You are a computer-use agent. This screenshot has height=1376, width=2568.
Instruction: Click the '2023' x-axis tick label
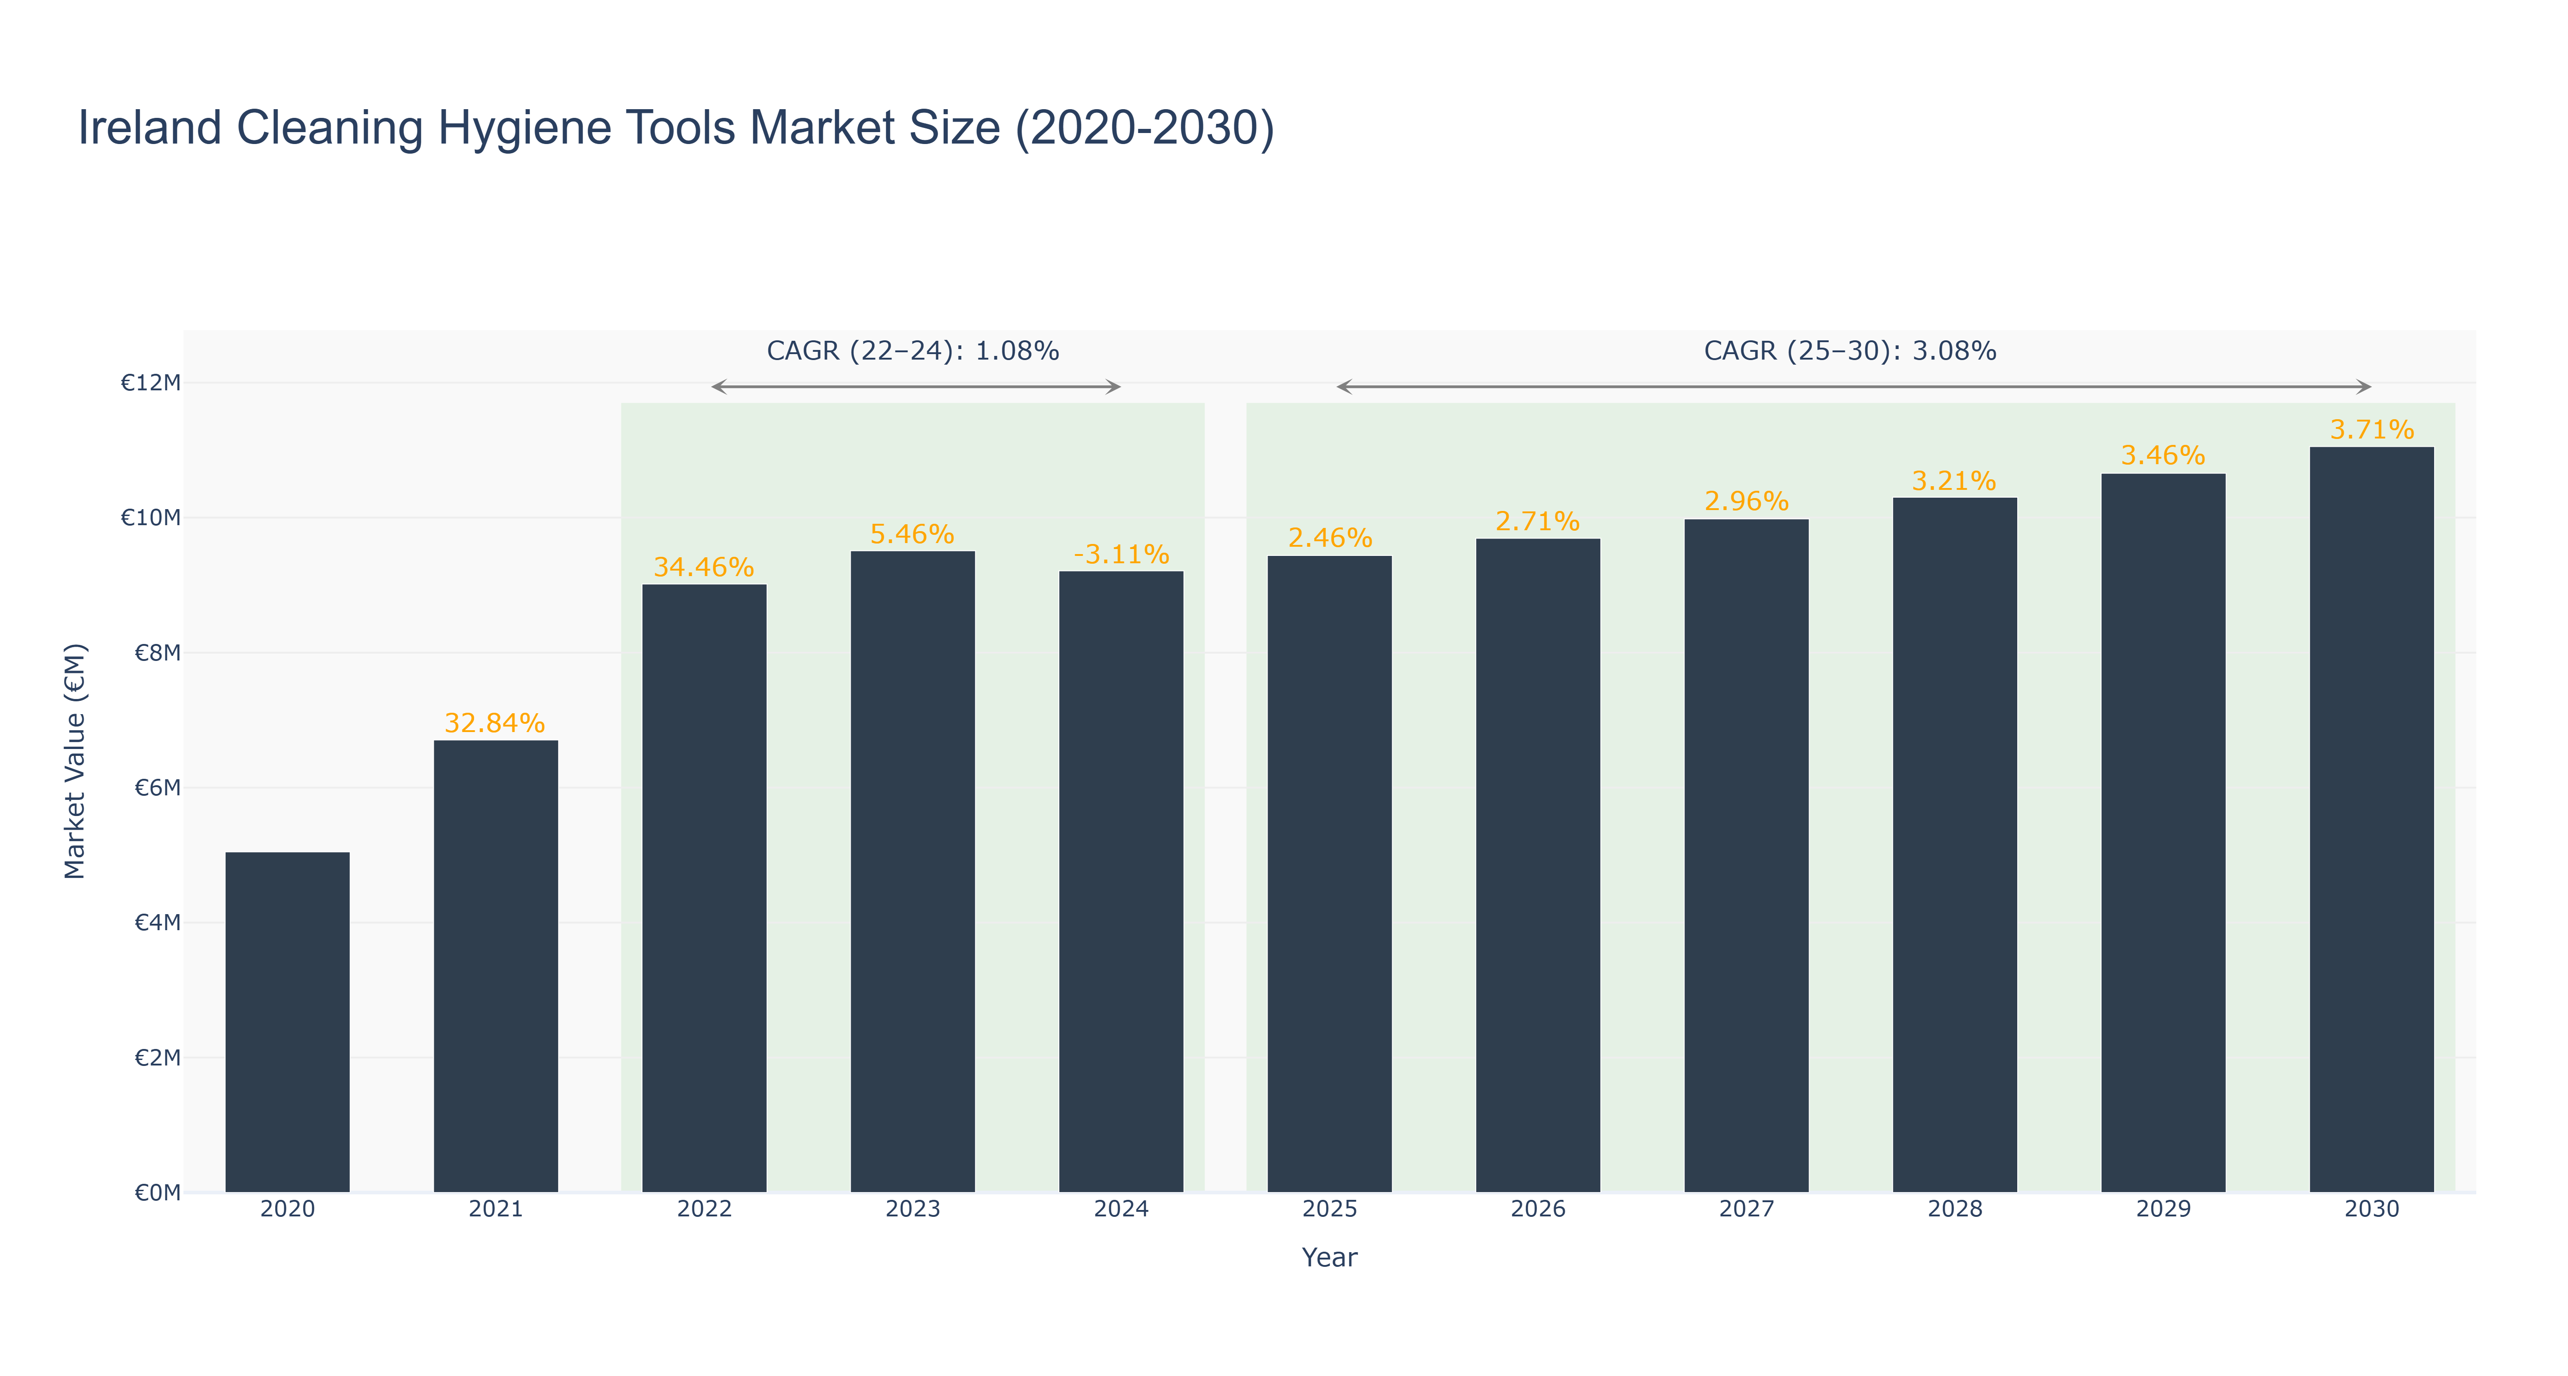[x=912, y=1210]
